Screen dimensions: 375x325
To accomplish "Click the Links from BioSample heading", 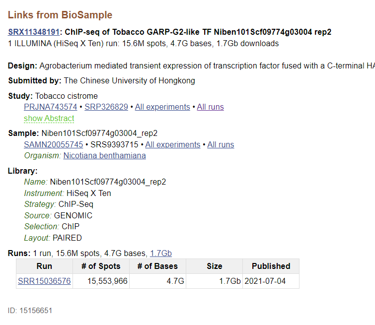I will click(x=60, y=15).
